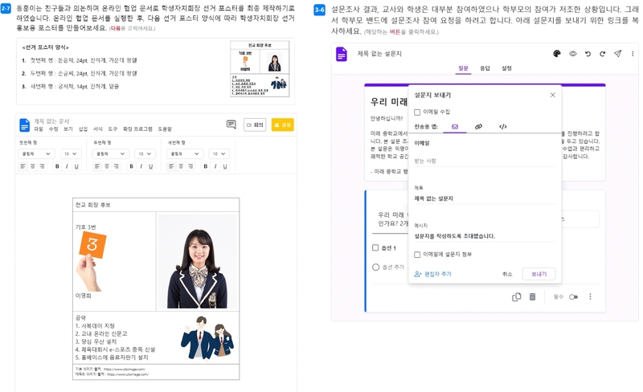The width and height of the screenshot is (643, 392).
Task: Switch to the 질문 tab
Action: 463,68
